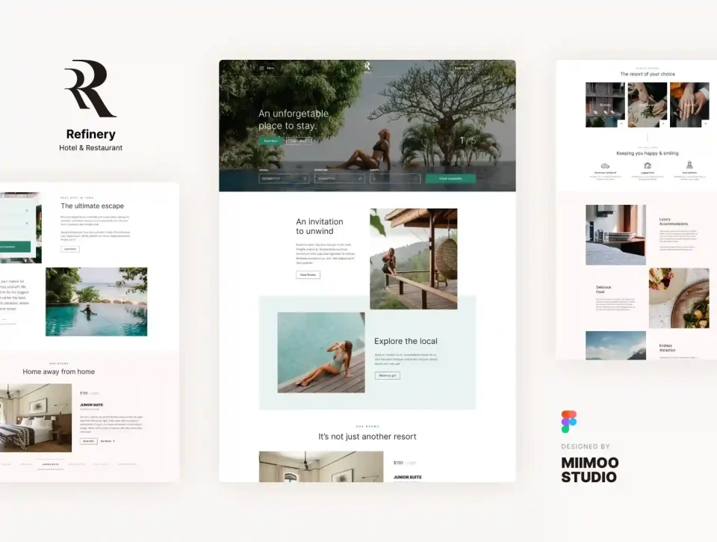
Task: Click the luggage service icon
Action: pos(648,165)
